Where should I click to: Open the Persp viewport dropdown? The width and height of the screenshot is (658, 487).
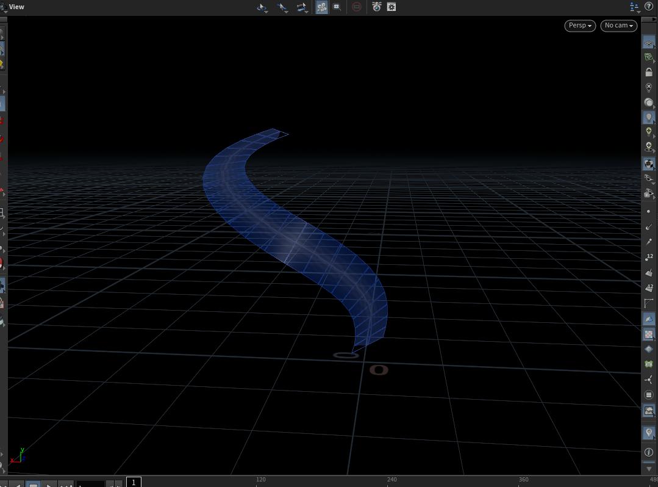coord(580,26)
